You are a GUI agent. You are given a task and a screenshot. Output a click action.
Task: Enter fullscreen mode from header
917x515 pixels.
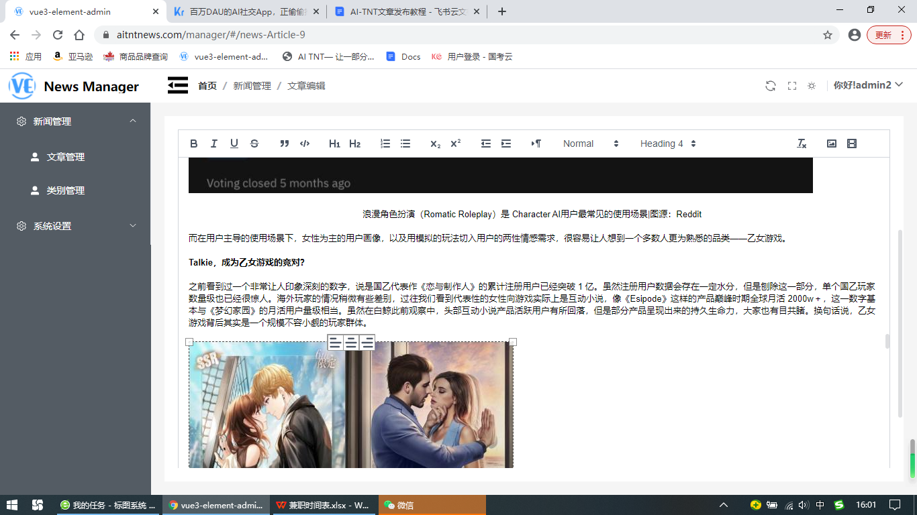pos(791,86)
